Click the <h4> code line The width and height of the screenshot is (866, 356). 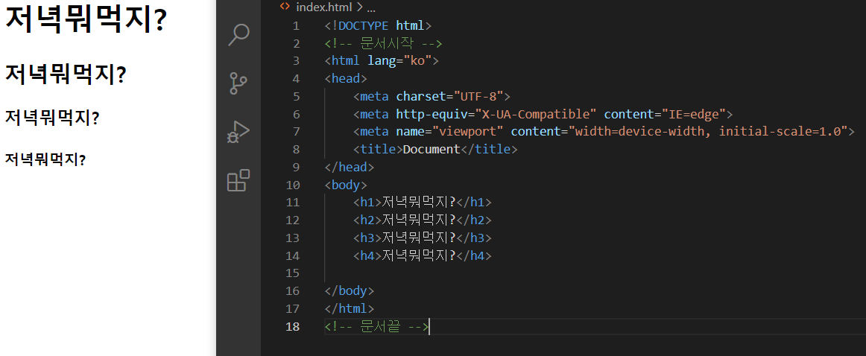point(423,256)
